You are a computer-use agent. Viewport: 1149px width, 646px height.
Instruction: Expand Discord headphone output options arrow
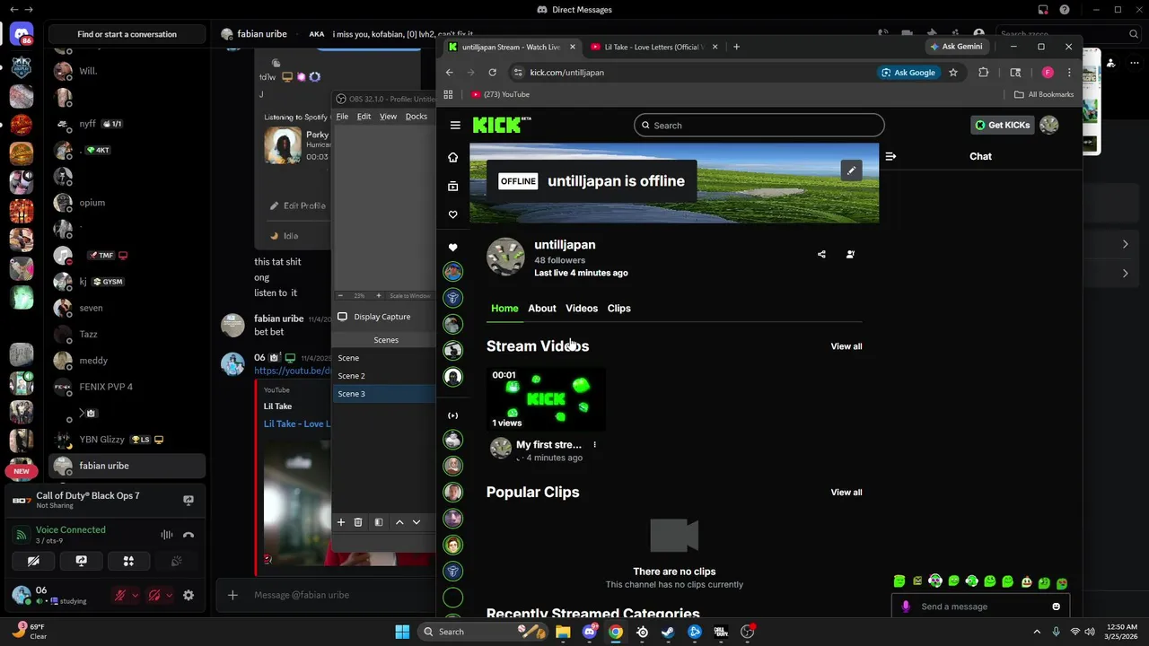tap(169, 595)
